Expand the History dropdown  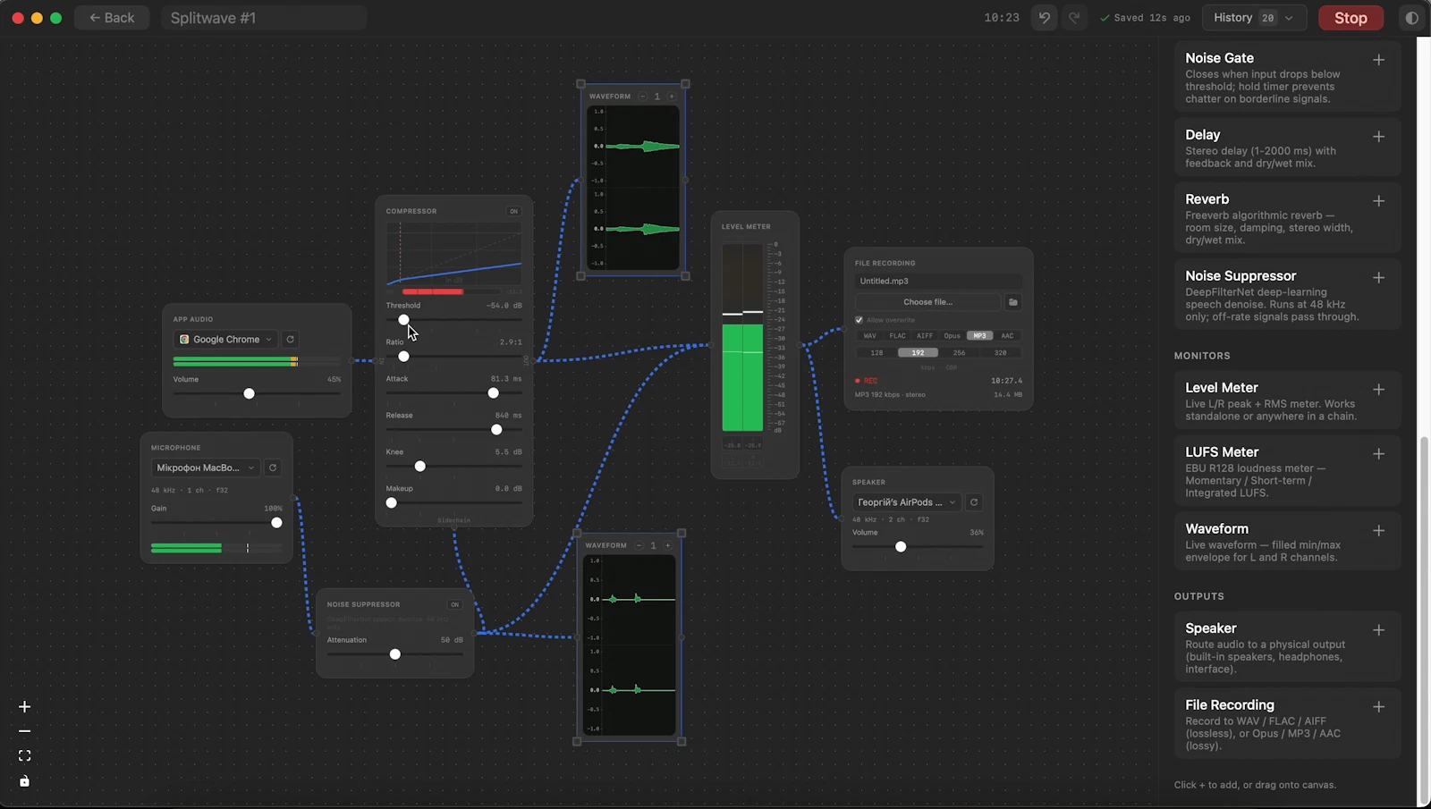point(1254,18)
